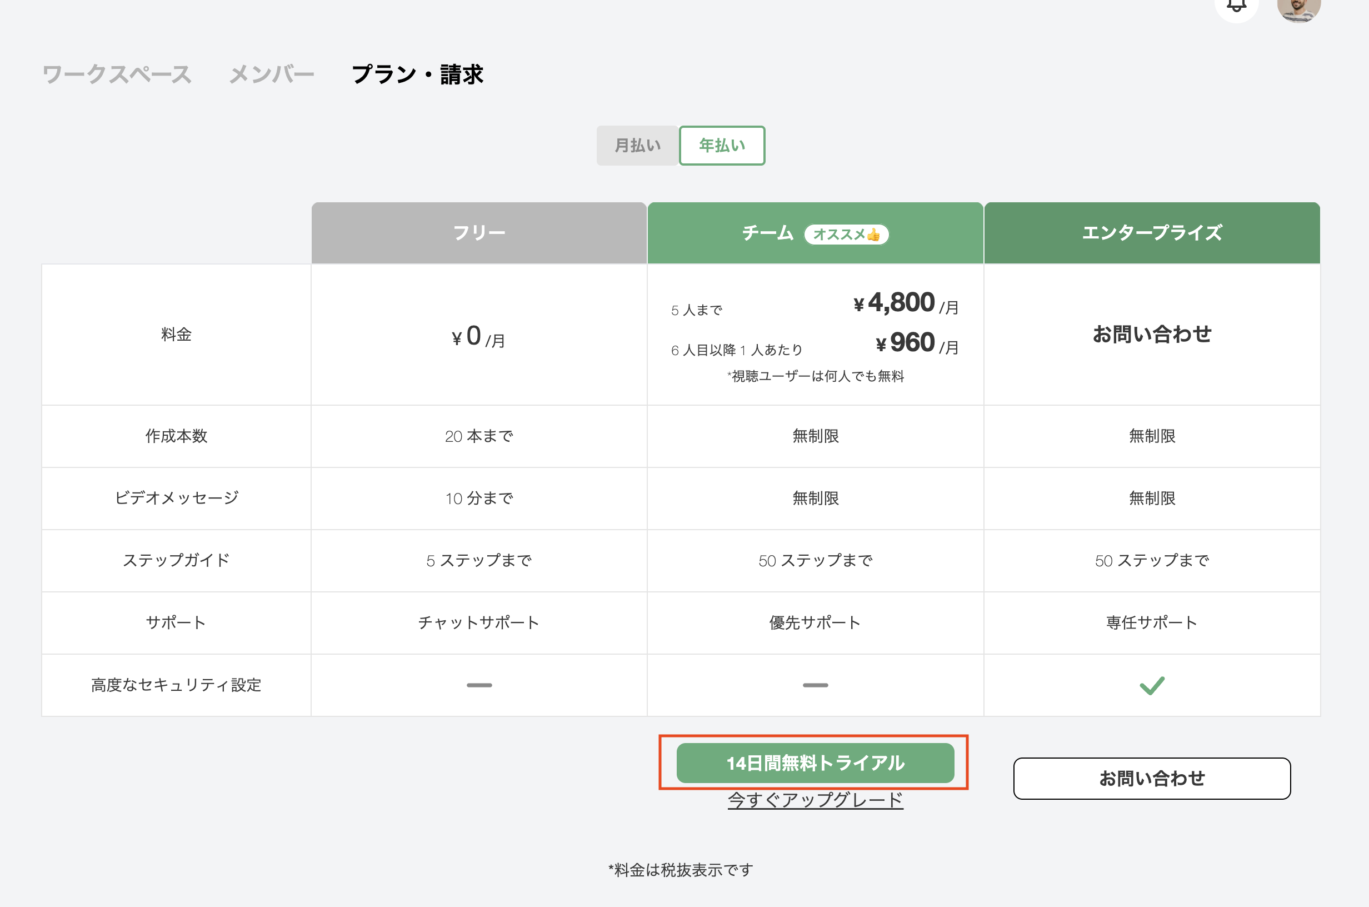Select 年払い billing option
Viewport: 1369px width, 907px height.
click(722, 145)
